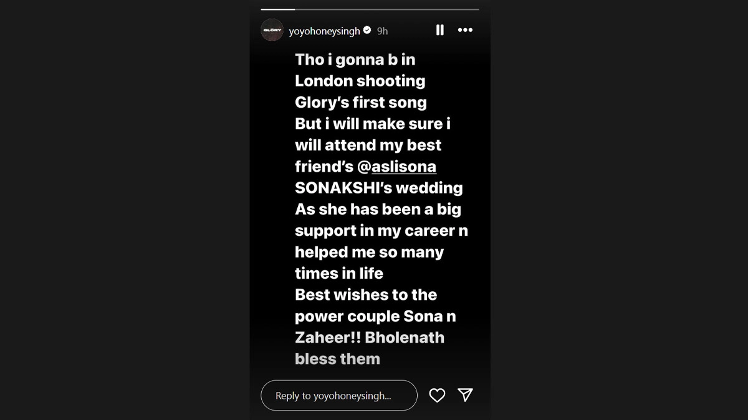
Task: Click the "SONAKSHI's wedding" text line
Action: 378,187
